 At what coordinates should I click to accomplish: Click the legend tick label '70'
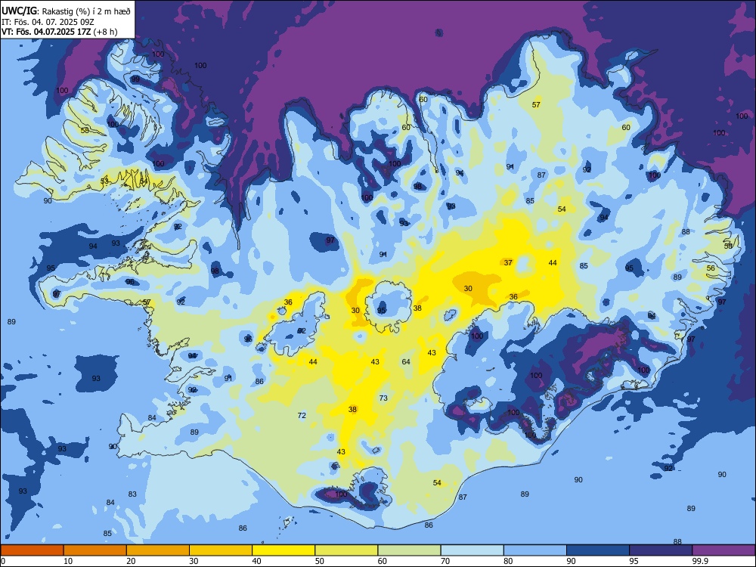(x=445, y=561)
